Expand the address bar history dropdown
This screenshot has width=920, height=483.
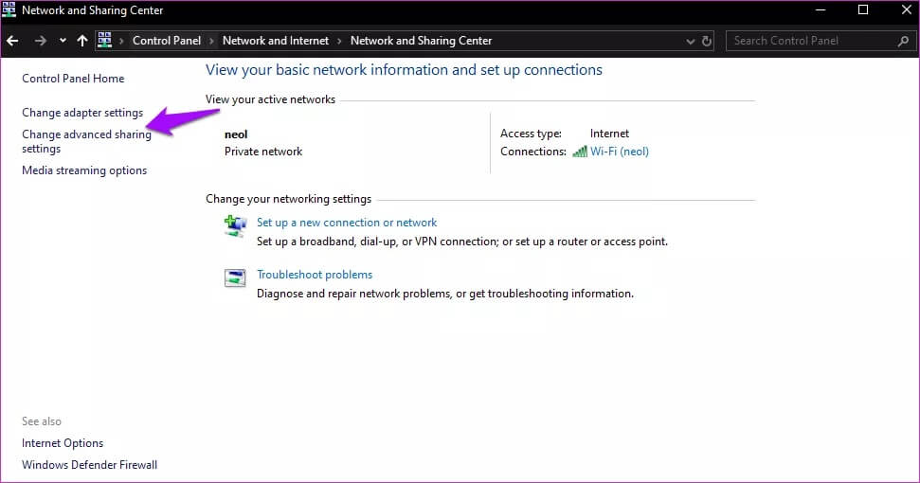(x=690, y=41)
